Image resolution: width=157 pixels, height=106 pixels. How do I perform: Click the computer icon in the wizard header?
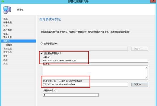(x=7, y=10)
